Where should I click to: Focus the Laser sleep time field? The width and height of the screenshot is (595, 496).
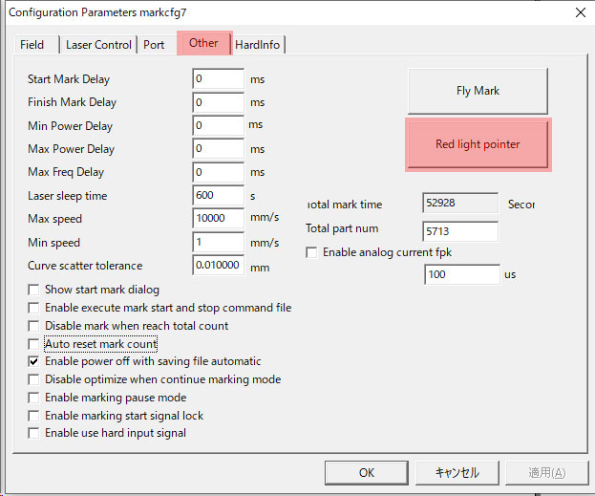point(218,196)
